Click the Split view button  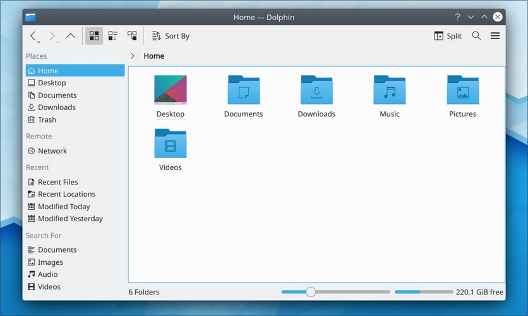pos(448,36)
